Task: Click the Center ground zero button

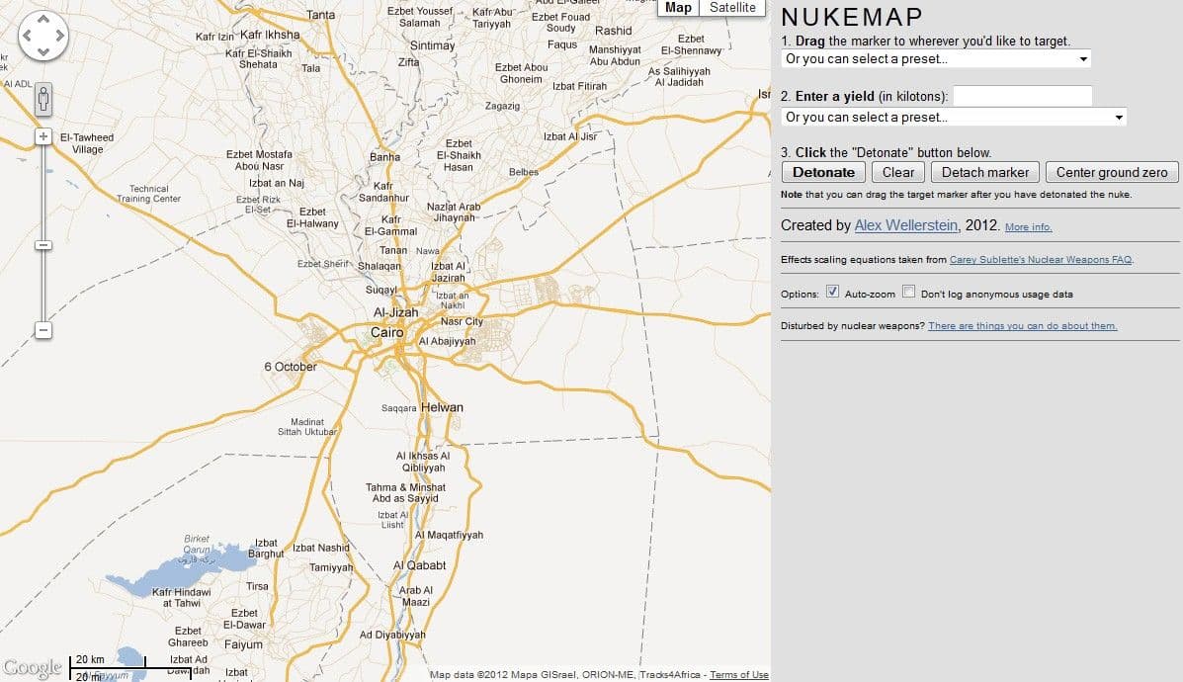Action: point(1111,172)
